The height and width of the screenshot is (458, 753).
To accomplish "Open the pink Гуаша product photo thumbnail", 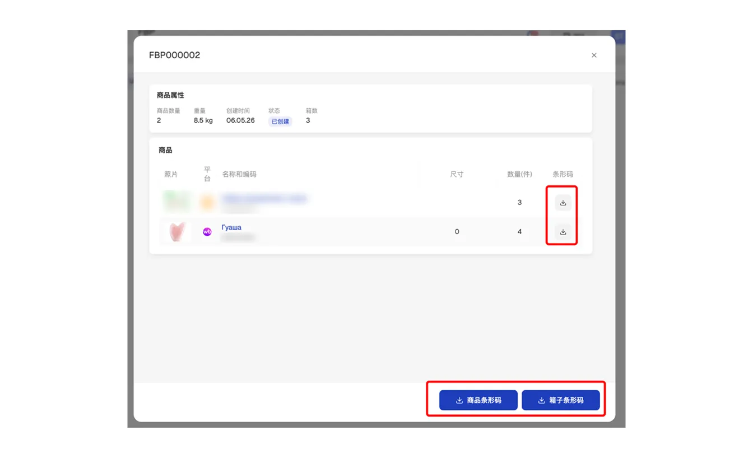I will tap(177, 232).
